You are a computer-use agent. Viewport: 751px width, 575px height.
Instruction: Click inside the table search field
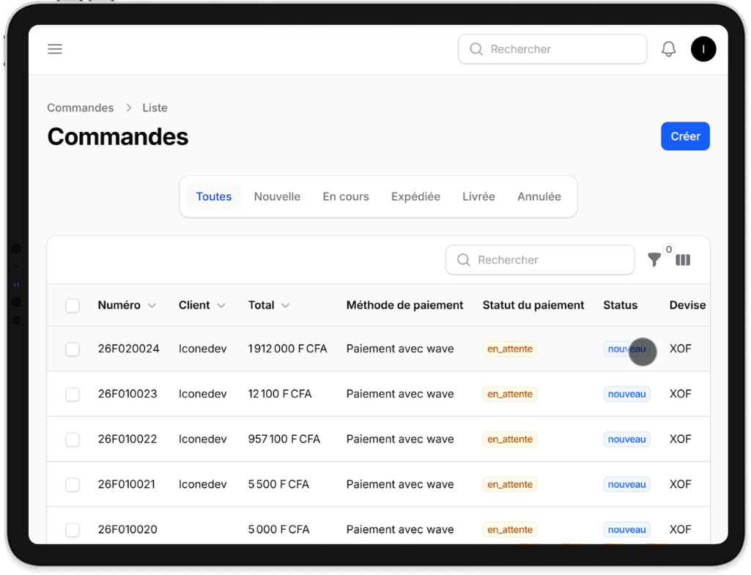coord(540,260)
